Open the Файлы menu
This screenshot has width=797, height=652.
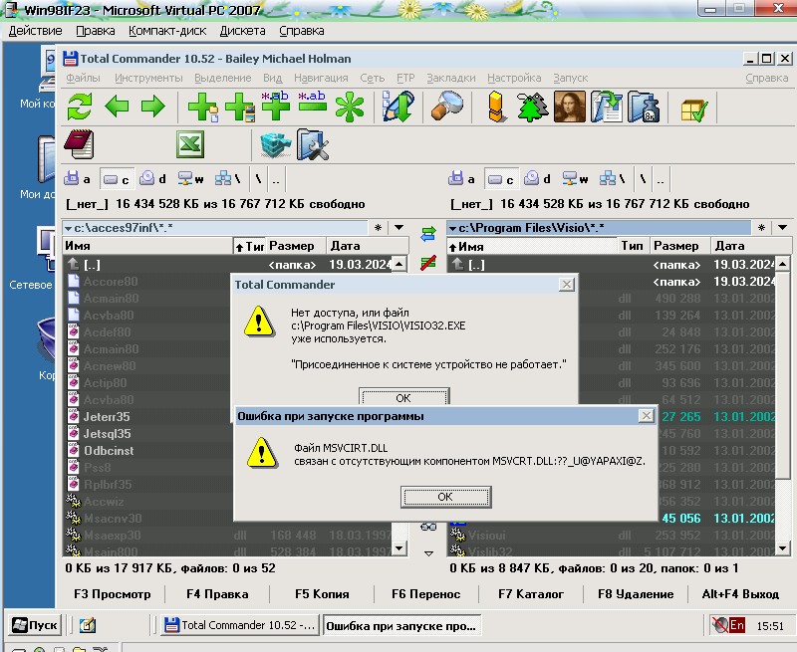[x=83, y=79]
